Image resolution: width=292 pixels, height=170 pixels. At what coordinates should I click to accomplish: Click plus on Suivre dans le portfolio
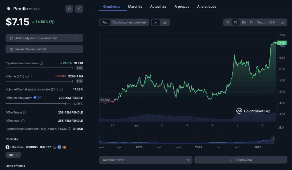[x=77, y=49]
